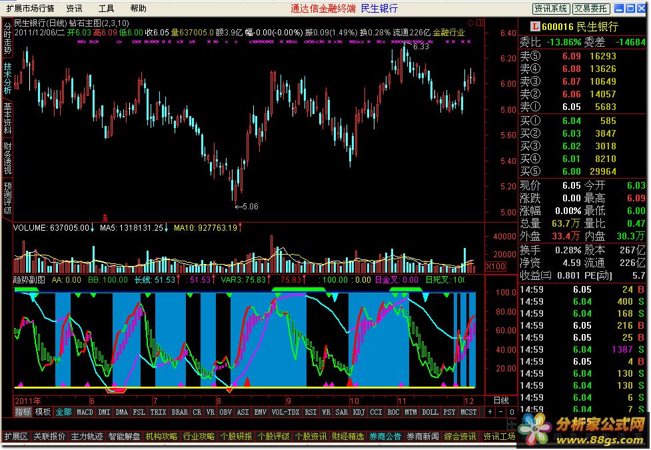Open the 综合资讯 bottom tab

click(460, 437)
